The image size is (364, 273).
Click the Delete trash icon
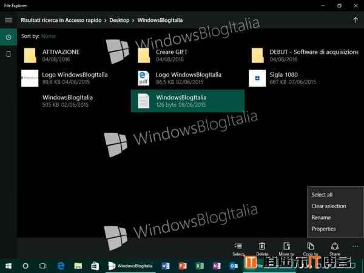click(x=262, y=246)
